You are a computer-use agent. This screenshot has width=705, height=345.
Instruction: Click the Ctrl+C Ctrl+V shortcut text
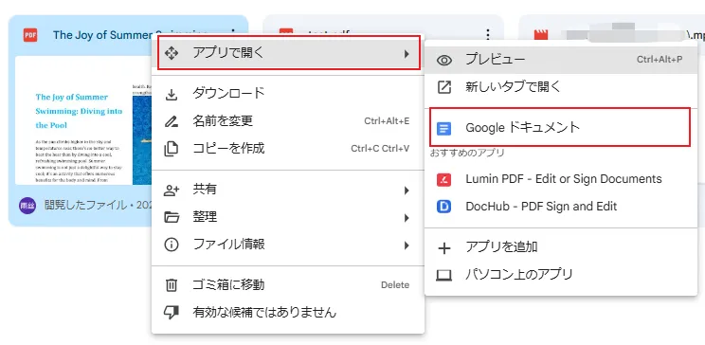[x=380, y=149]
